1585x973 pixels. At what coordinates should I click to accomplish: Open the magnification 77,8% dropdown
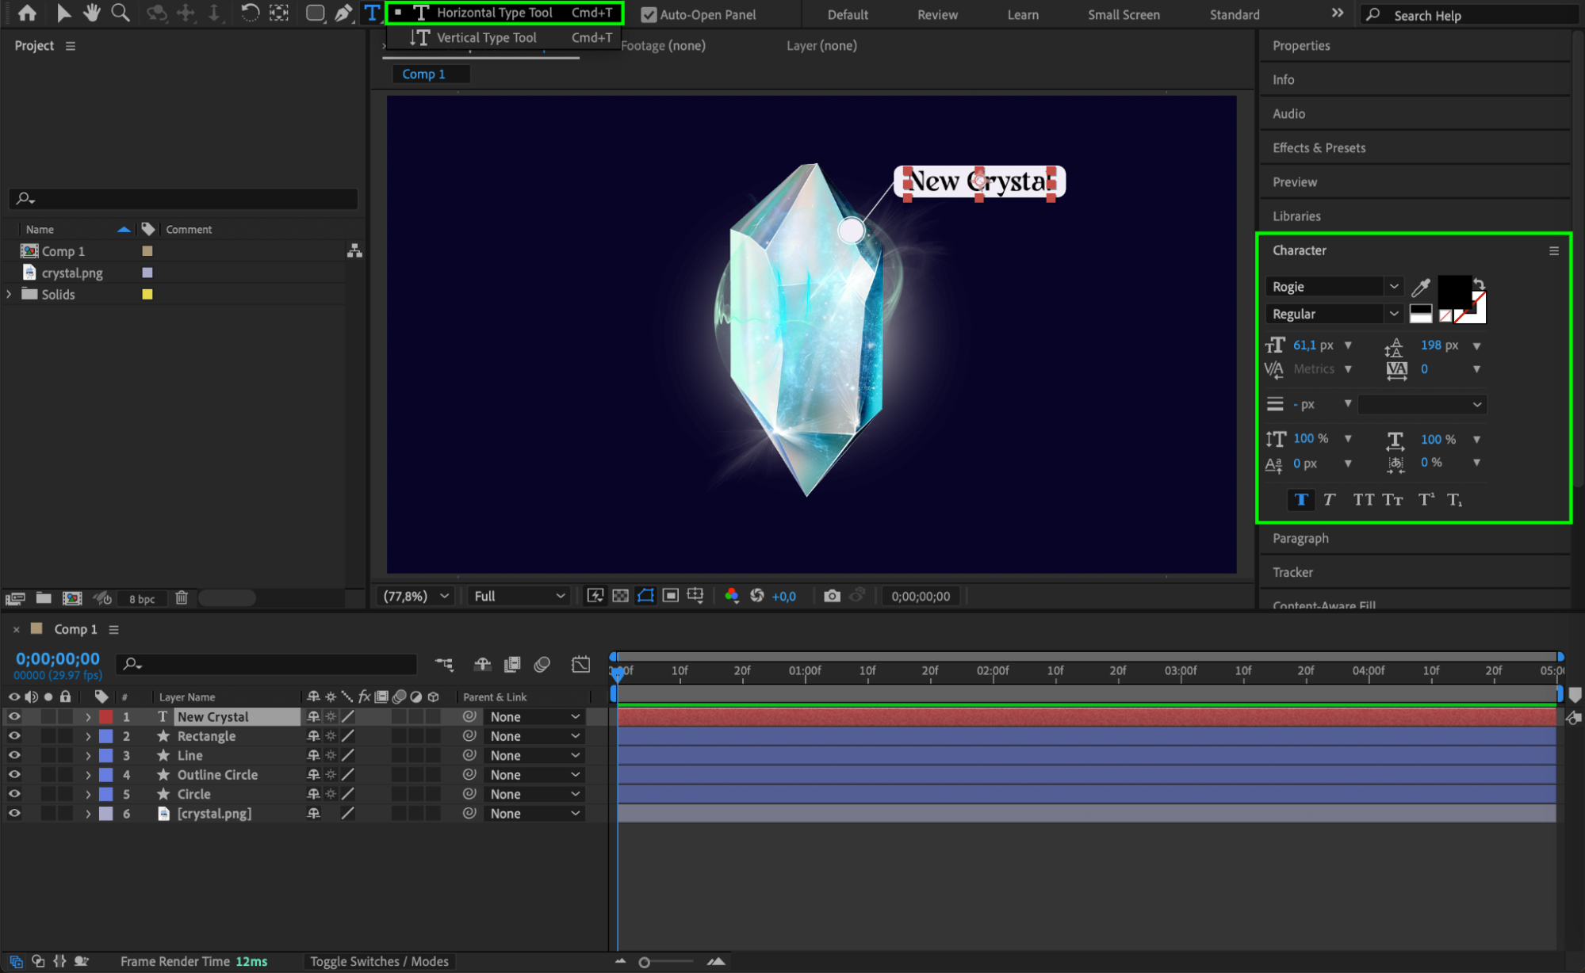417,596
